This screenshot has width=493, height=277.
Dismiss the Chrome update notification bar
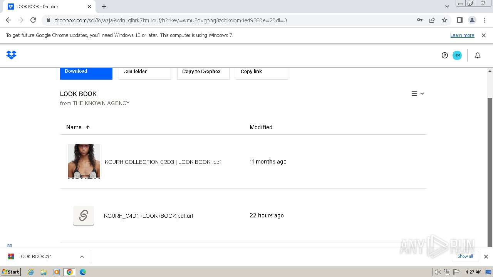[x=483, y=35]
